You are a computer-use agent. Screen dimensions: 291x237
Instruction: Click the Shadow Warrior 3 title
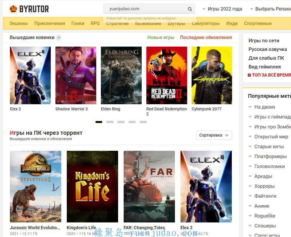[71, 109]
